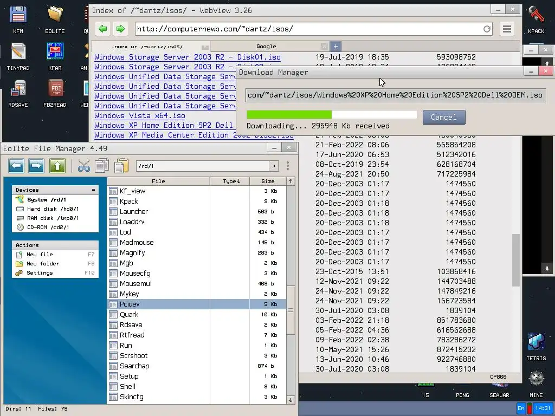Click the WebView page scrollbar thumb
The height and width of the screenshot is (416, 555).
point(516,260)
